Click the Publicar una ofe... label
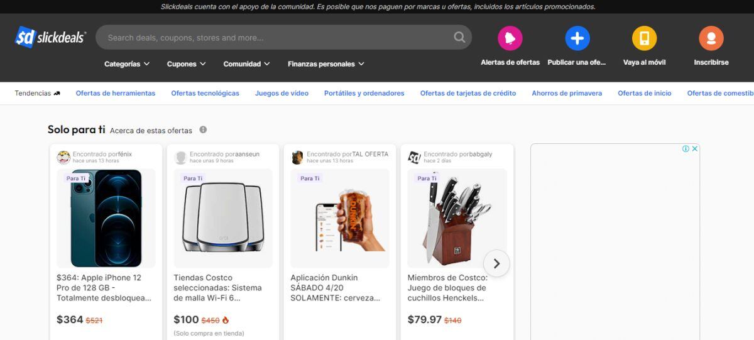Viewport: 754px width, 340px height. 577,62
